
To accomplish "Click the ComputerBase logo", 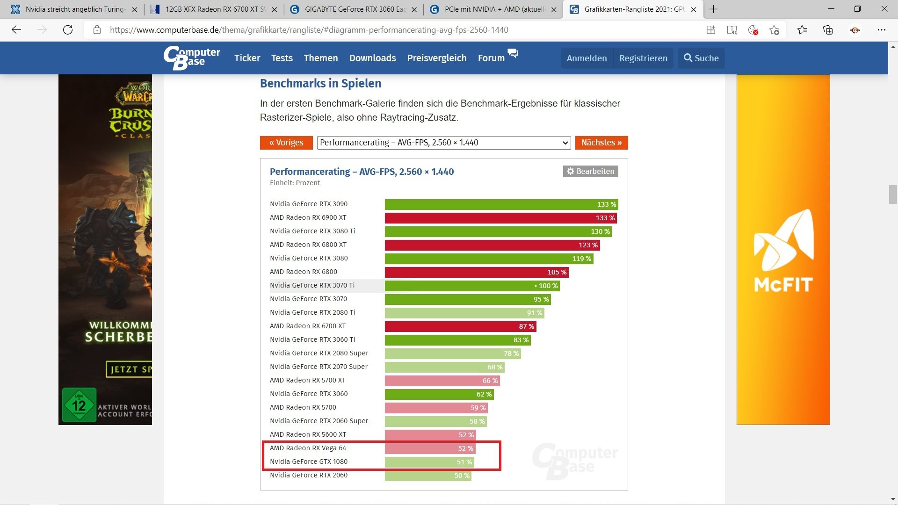I will click(192, 58).
